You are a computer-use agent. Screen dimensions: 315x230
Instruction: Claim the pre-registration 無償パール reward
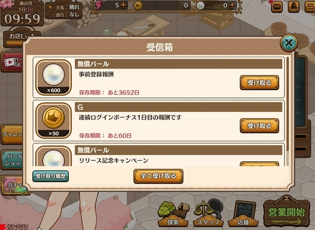[259, 82]
